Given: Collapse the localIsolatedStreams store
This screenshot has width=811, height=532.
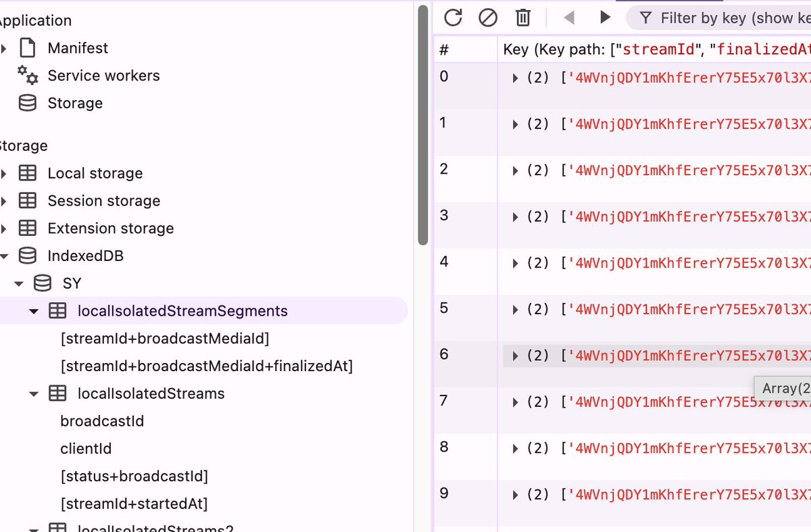Looking at the screenshot, I should tap(34, 393).
